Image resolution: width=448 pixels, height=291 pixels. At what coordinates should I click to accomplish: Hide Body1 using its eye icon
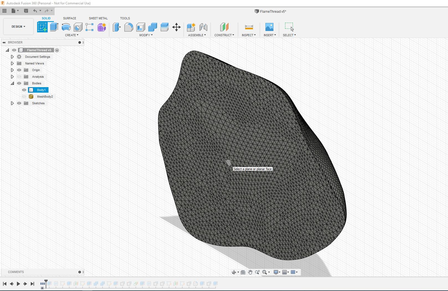pyautogui.click(x=24, y=90)
